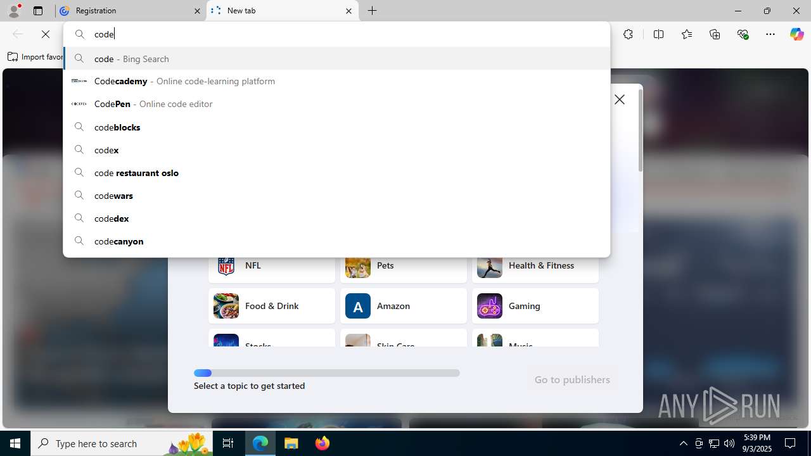Open the Copilot icon

point(796,34)
